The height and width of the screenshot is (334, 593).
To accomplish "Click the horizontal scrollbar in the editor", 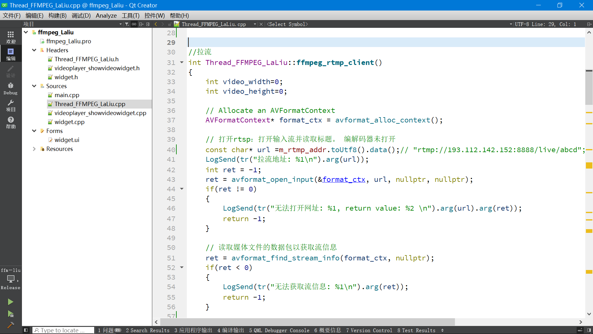I will point(307,322).
